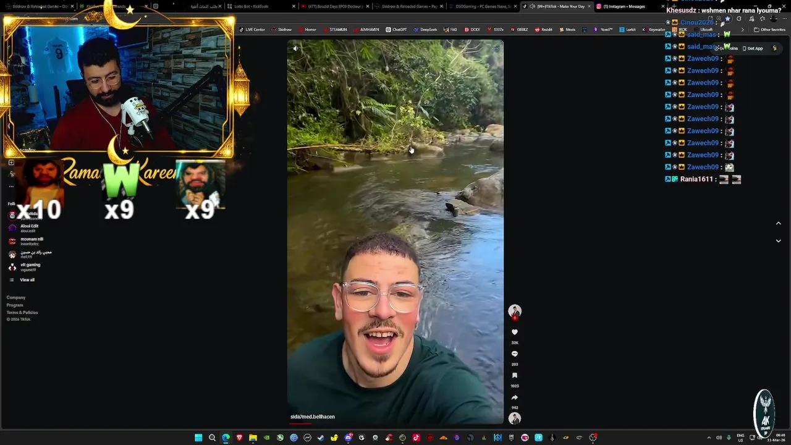
Task: Like the TikTok video with heart icon
Action: point(515,333)
